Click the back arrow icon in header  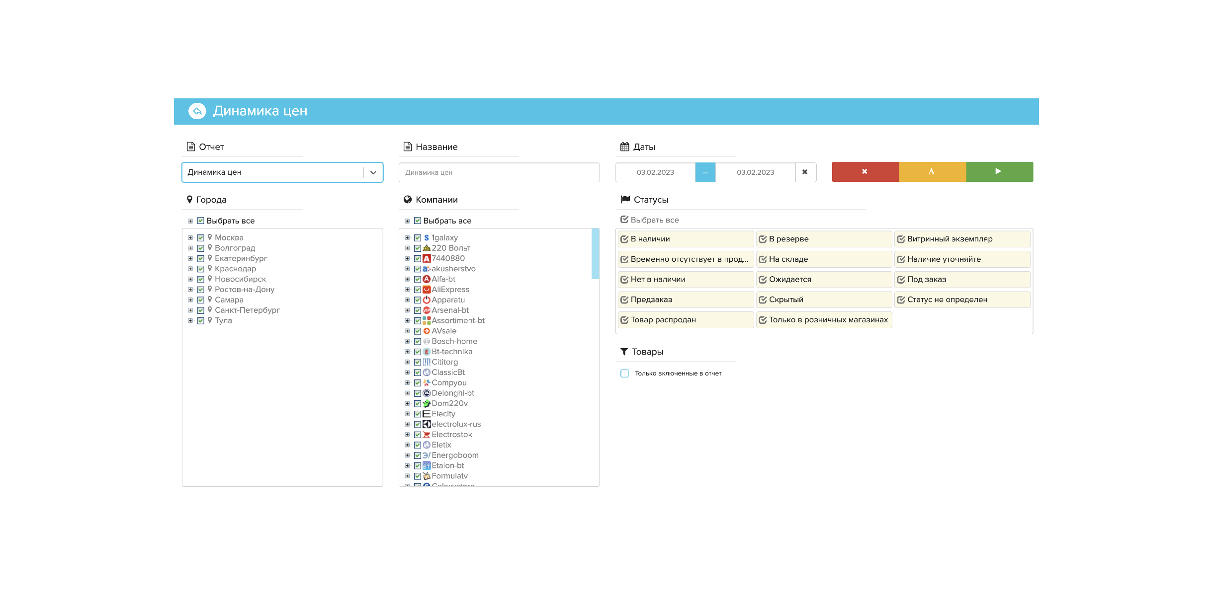(x=197, y=111)
